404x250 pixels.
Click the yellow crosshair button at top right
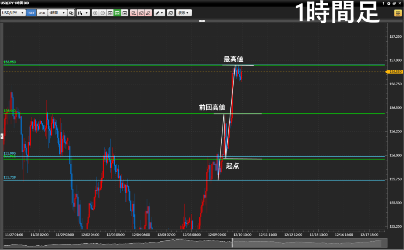click(397, 13)
